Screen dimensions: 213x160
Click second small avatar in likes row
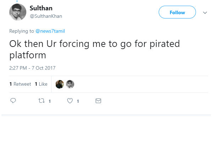[70, 84]
